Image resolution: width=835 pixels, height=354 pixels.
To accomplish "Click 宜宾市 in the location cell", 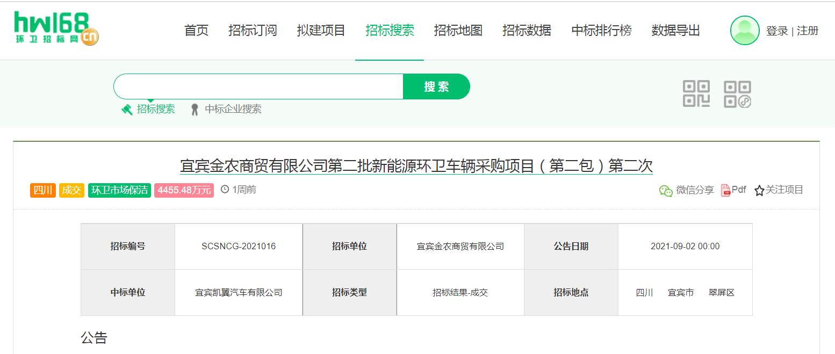I will [x=681, y=293].
